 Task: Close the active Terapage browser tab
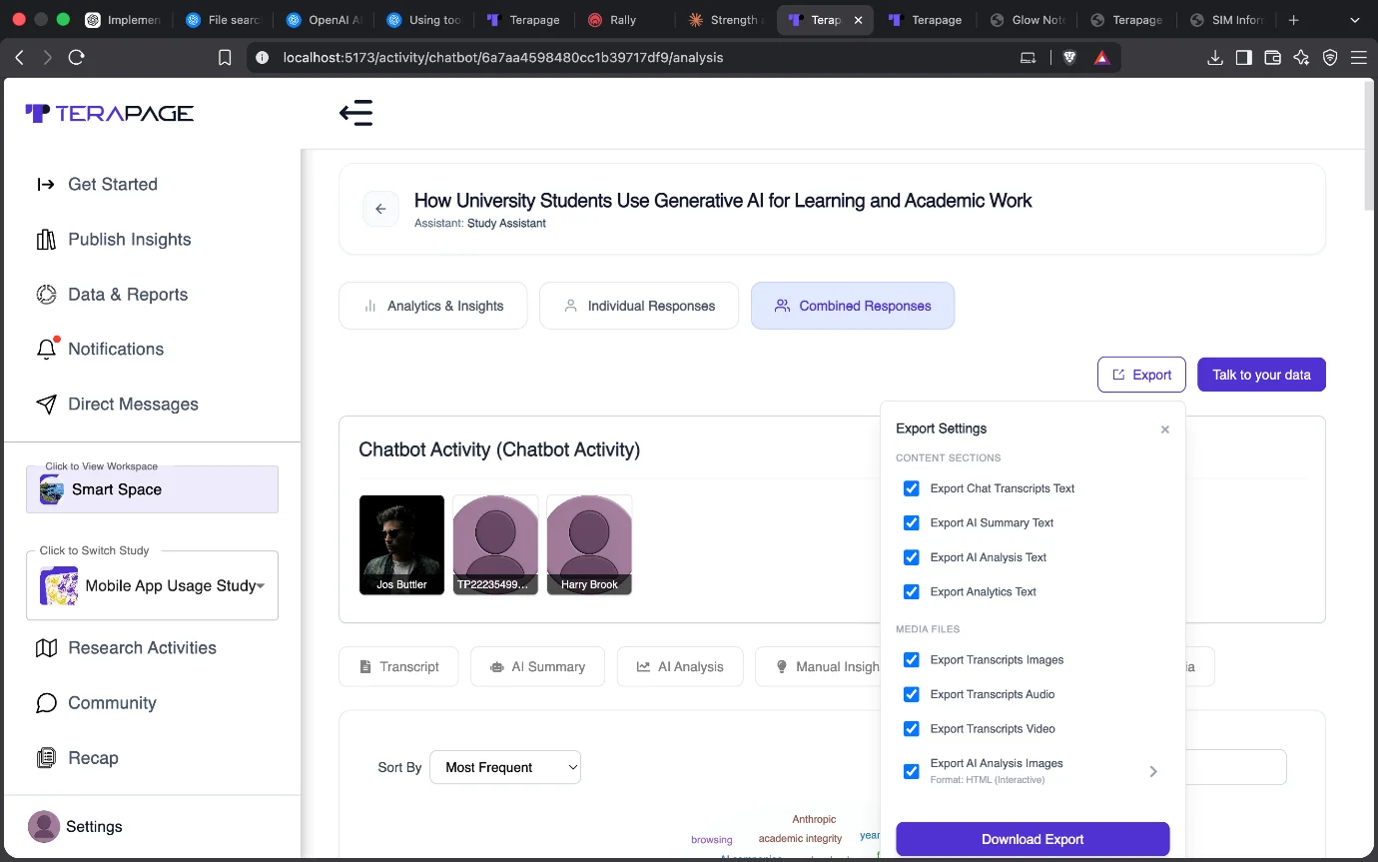[858, 20]
